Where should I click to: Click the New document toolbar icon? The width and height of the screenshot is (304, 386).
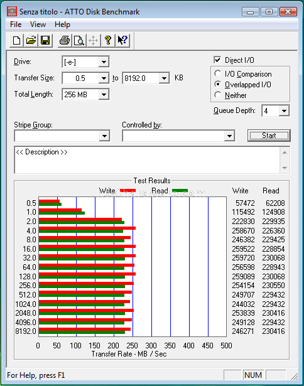(16, 40)
